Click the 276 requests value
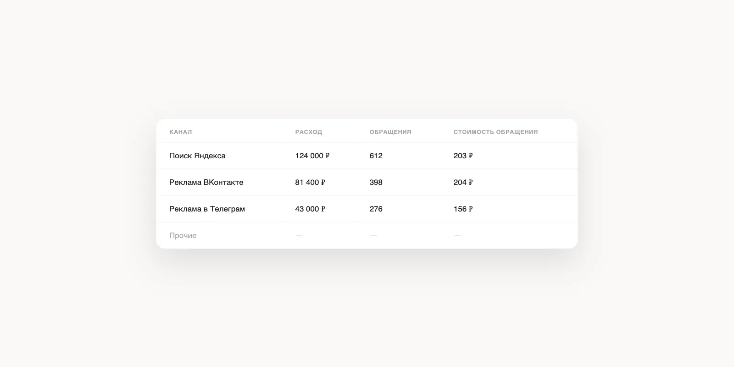Viewport: 734px width, 367px height. pyautogui.click(x=376, y=209)
